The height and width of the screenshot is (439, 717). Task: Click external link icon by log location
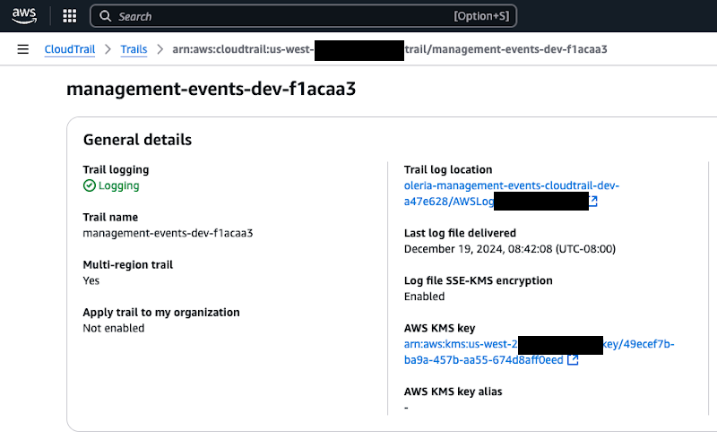tap(593, 201)
